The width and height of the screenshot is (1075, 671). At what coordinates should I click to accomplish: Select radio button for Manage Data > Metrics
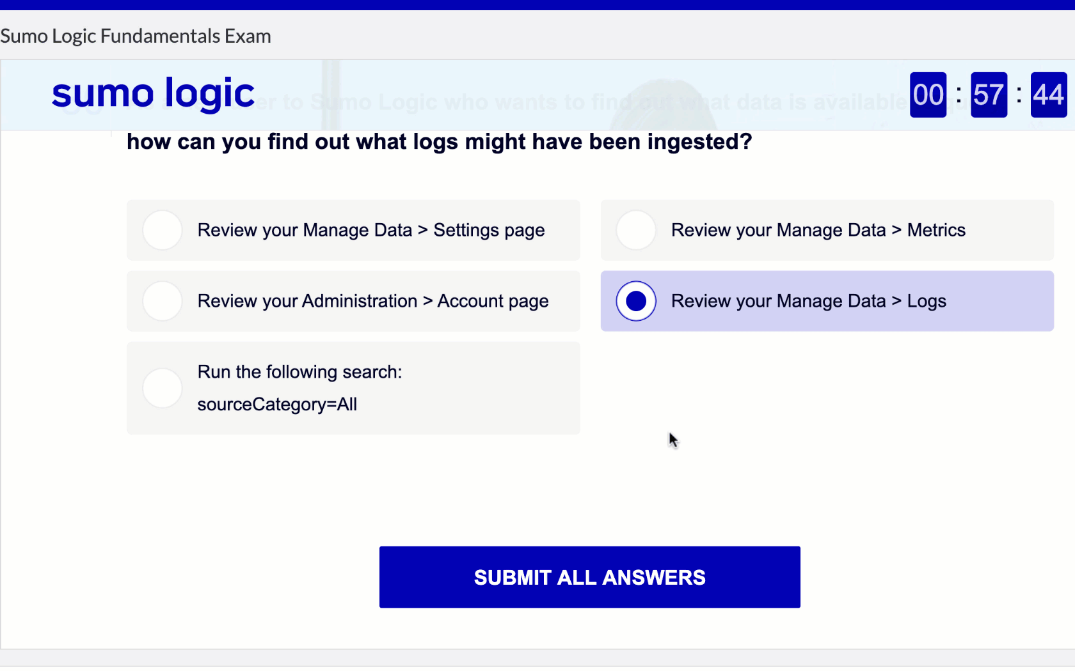pos(636,230)
